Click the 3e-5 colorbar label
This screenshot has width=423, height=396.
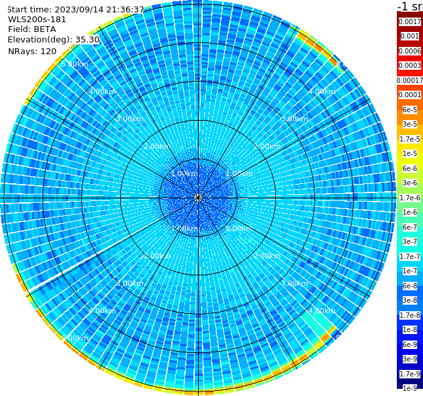pos(410,124)
